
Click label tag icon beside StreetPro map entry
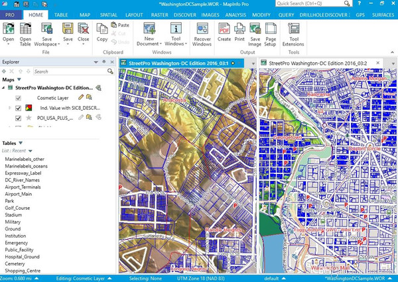(98, 88)
